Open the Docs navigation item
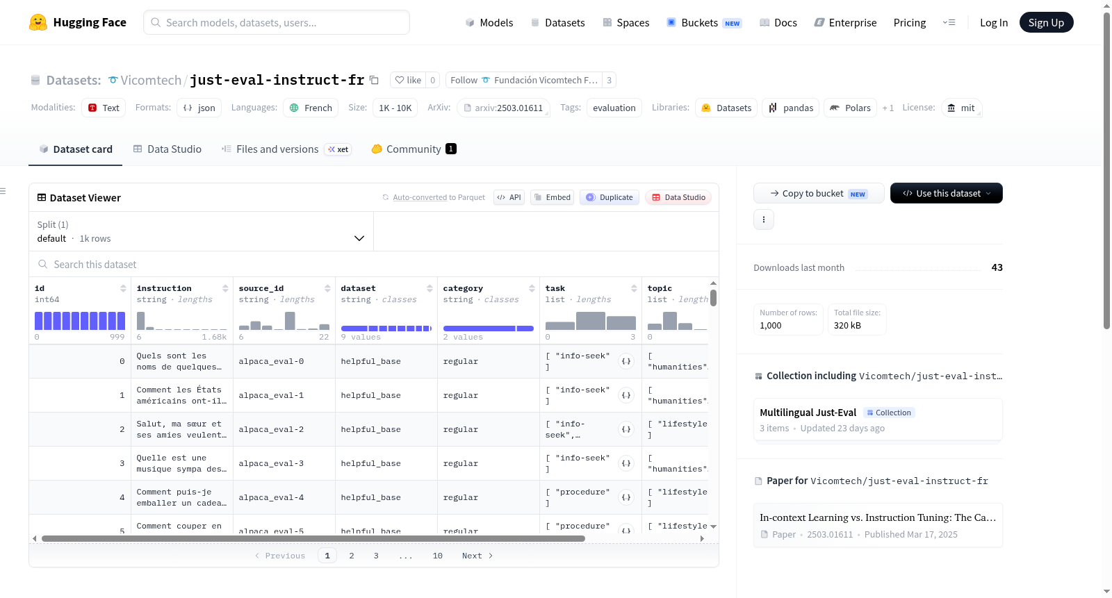 tap(778, 22)
